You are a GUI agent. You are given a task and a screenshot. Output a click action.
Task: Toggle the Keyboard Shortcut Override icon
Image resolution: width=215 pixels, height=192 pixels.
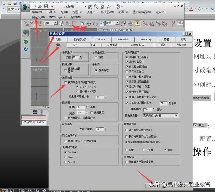pos(137,24)
